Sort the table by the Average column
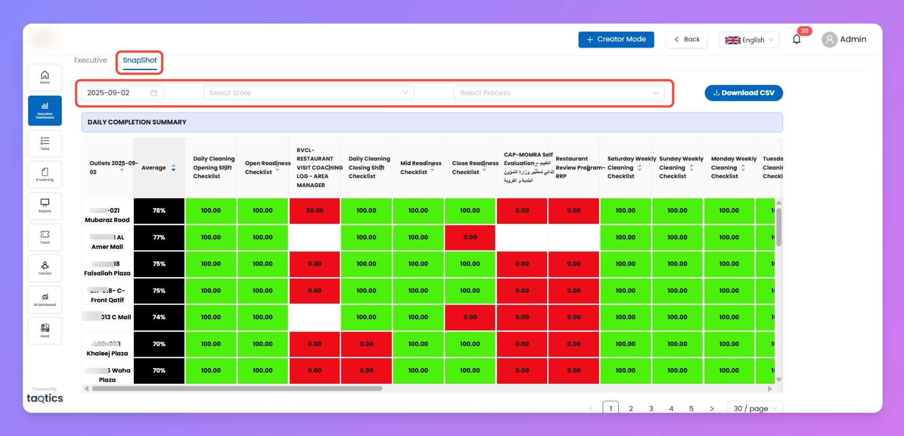 [174, 168]
